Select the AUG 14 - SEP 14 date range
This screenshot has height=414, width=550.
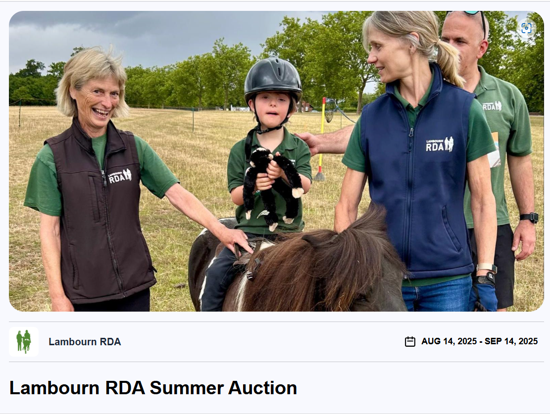pos(480,341)
